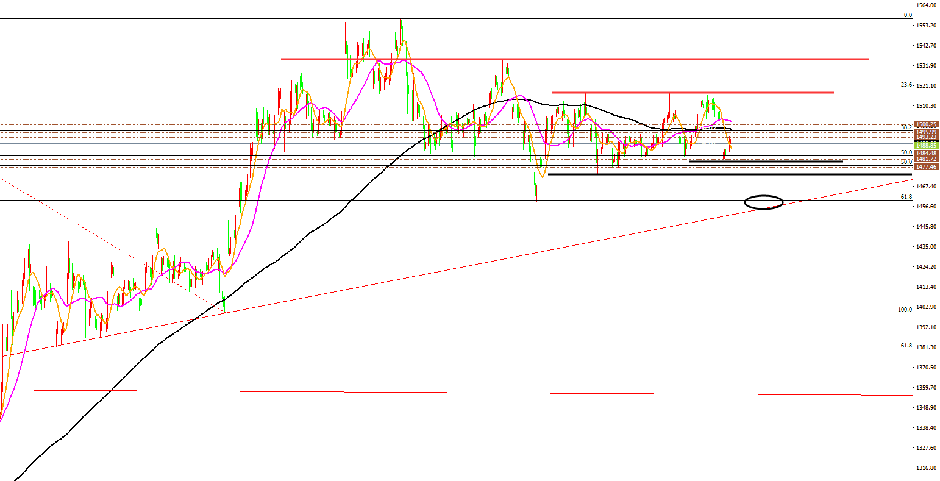This screenshot has width=940, height=481.
Task: Click the 100.0 Fibonacci level label
Action: coord(905,309)
